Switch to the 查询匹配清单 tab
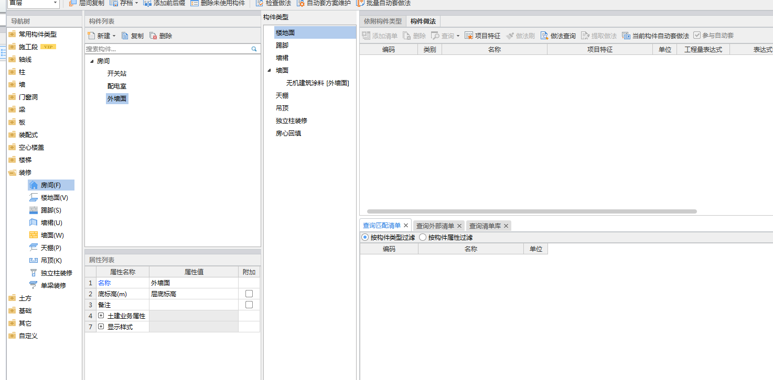Viewport: 773px width, 380px height. (x=382, y=226)
